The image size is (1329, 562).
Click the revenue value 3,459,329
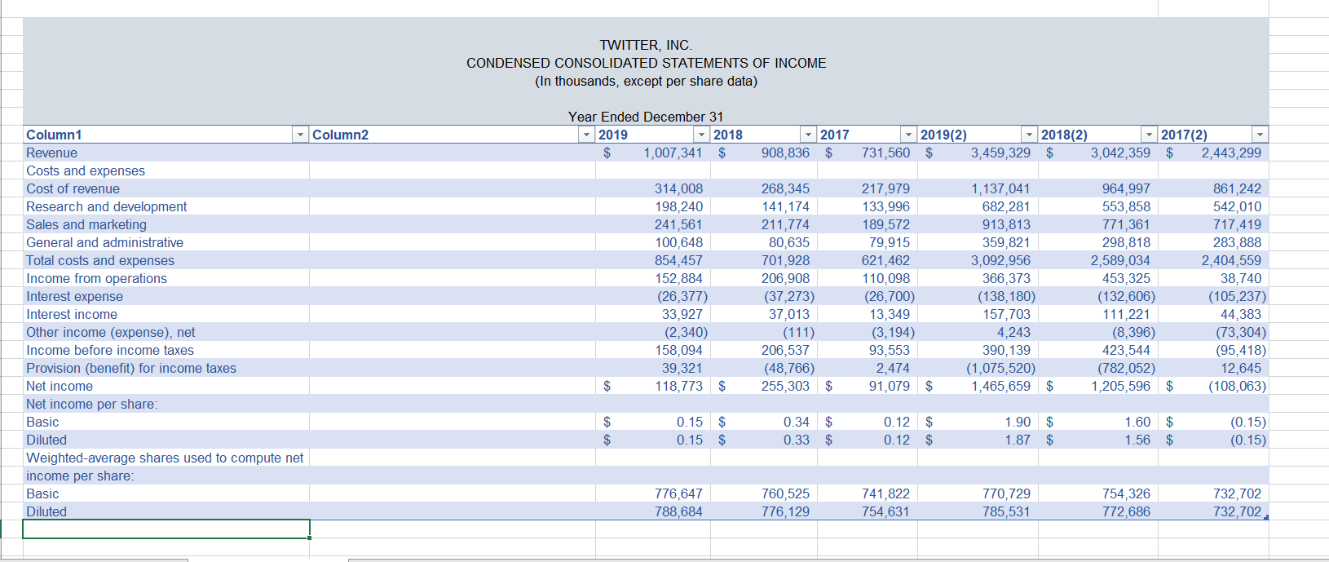coord(1000,153)
